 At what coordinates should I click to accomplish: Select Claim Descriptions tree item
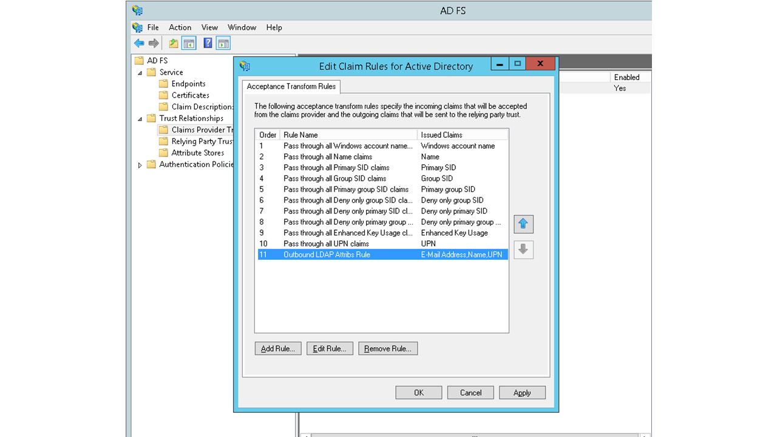click(x=202, y=107)
